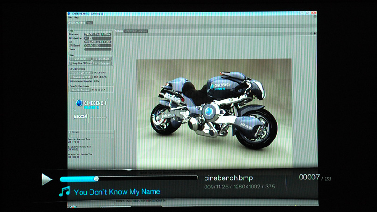Image resolution: width=377 pixels, height=212 pixels.
Task: Click the unfilled black part of the progress bar
Action: pyautogui.click(x=148, y=179)
